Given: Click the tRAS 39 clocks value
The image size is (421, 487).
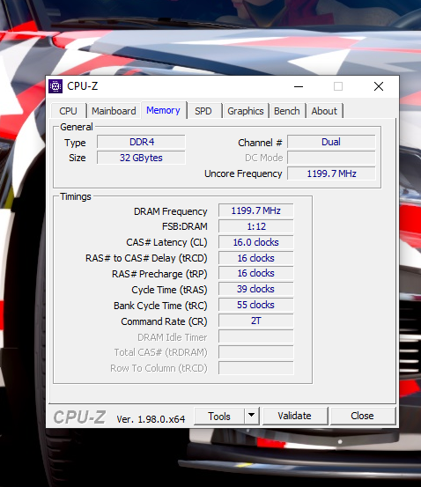Looking at the screenshot, I should click(255, 289).
